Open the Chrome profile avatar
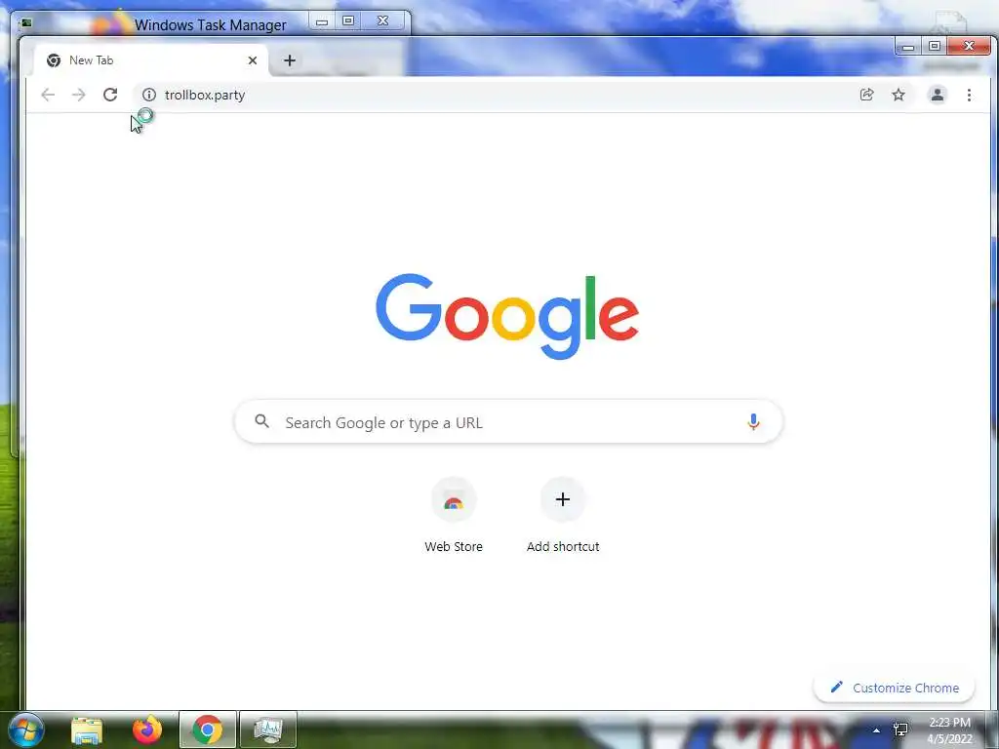999x749 pixels. click(x=938, y=95)
